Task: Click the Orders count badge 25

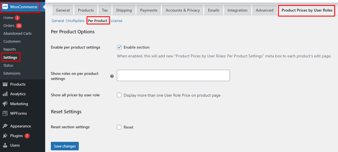Action: point(19,26)
